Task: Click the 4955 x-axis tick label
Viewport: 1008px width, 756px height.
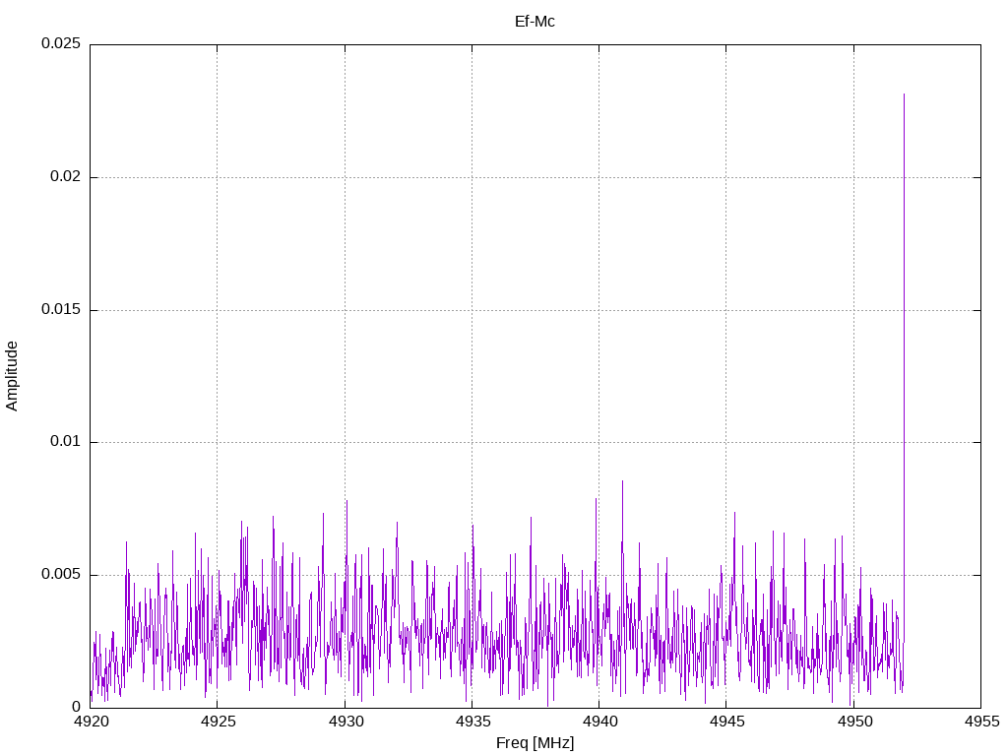Action: click(x=980, y=722)
